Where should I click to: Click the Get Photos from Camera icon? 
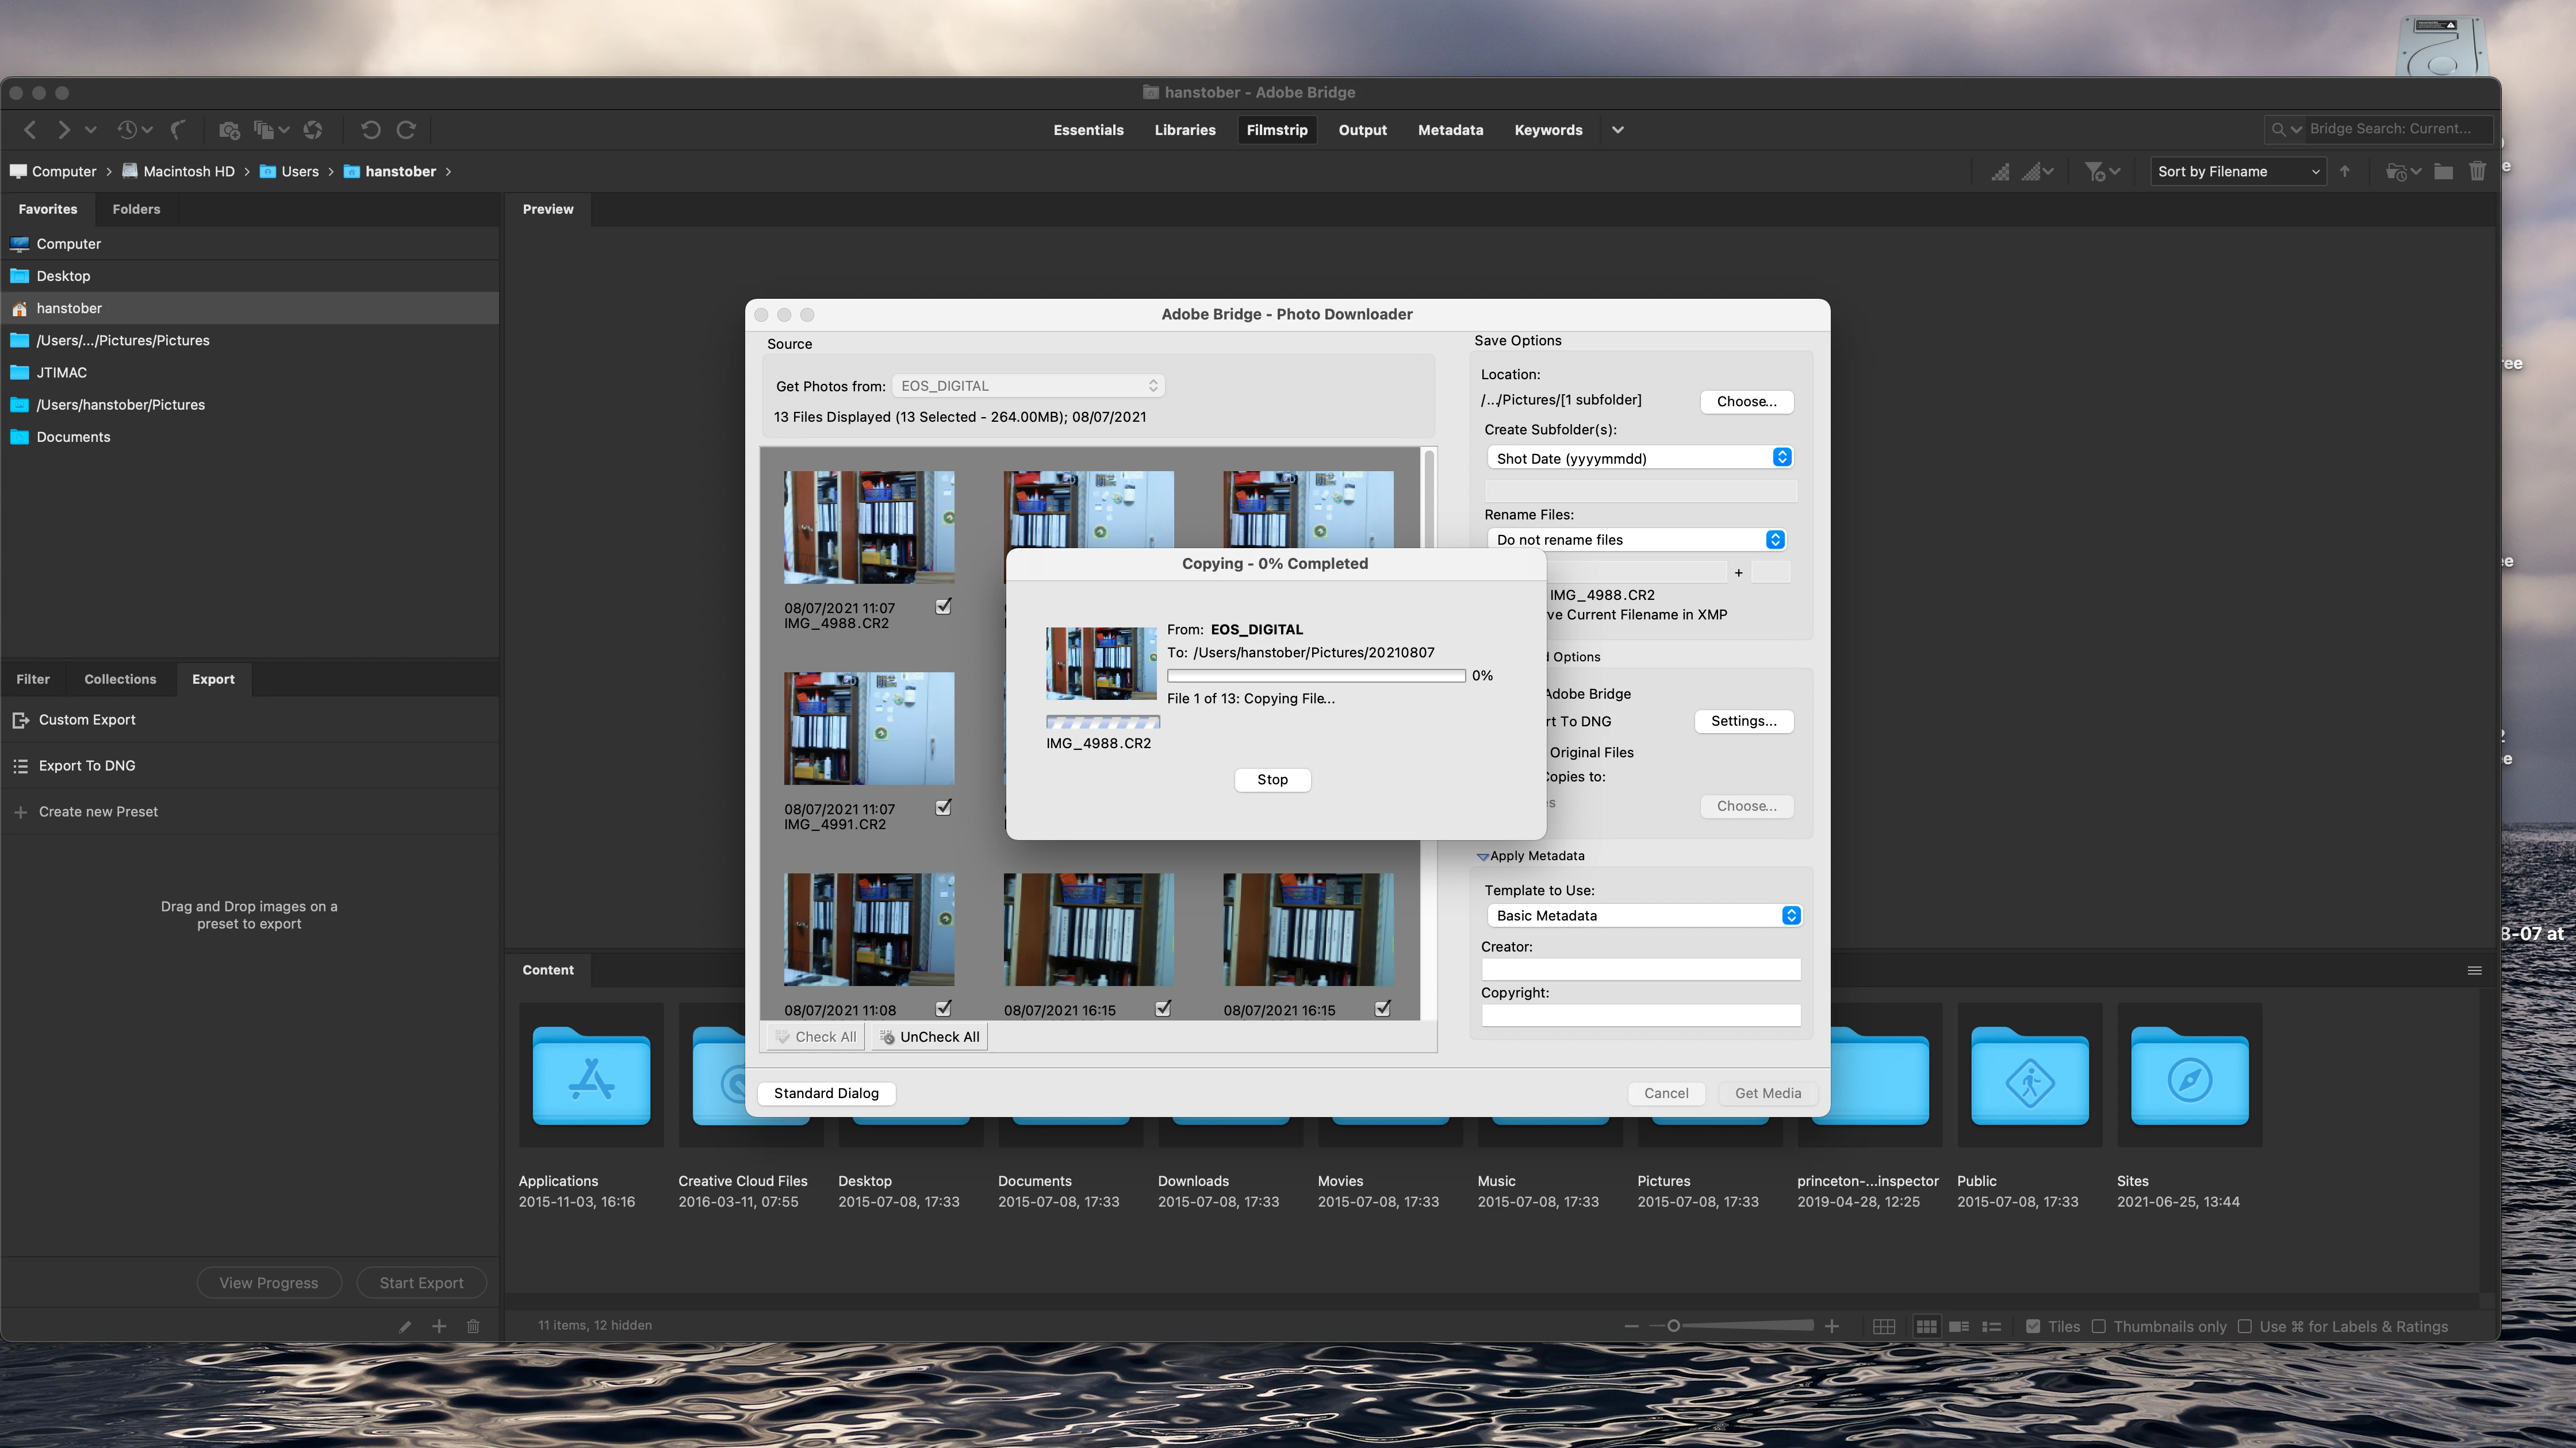click(229, 130)
